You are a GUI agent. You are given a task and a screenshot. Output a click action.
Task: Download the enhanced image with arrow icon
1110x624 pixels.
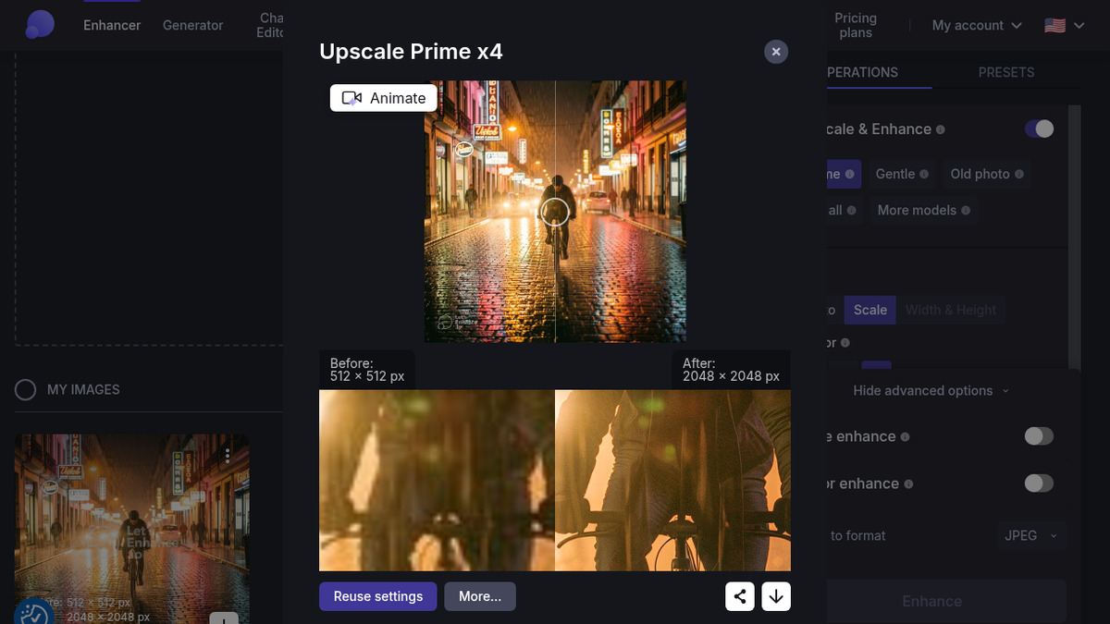tap(776, 596)
